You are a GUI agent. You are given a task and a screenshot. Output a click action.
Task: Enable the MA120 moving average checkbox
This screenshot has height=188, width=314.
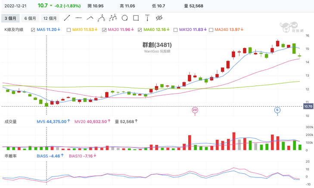pos(175,30)
